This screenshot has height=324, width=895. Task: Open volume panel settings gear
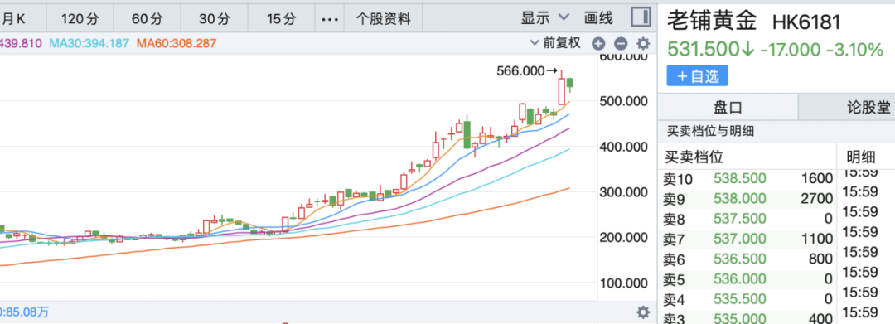(x=643, y=312)
